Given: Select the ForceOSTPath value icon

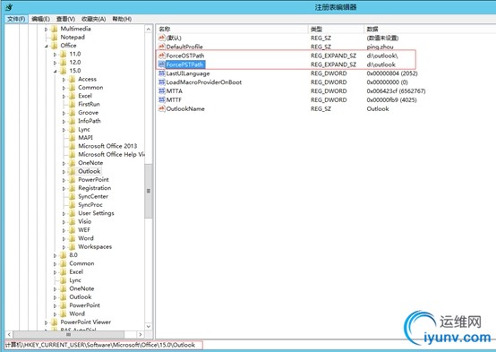Looking at the screenshot, I should coord(162,56).
